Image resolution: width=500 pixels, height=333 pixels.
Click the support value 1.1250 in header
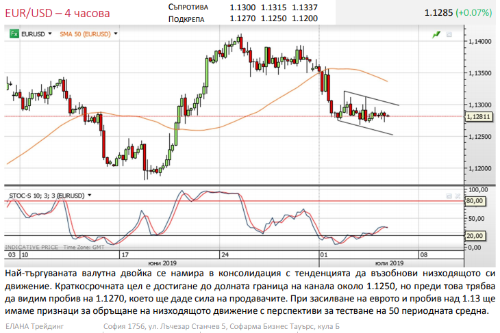tap(273, 18)
